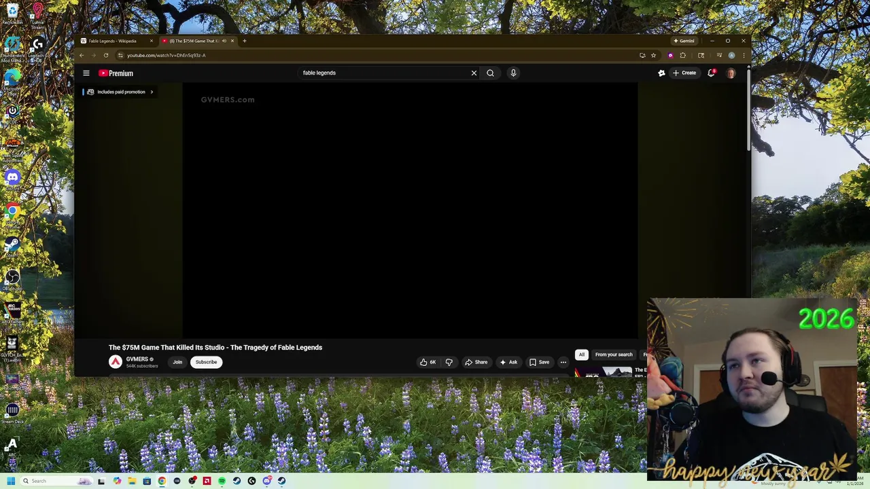This screenshot has height=489, width=870.
Task: Select From your search chip
Action: [x=614, y=355]
